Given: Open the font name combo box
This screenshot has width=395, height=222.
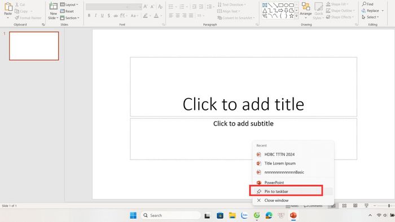Looking at the screenshot, I should click(x=107, y=7).
